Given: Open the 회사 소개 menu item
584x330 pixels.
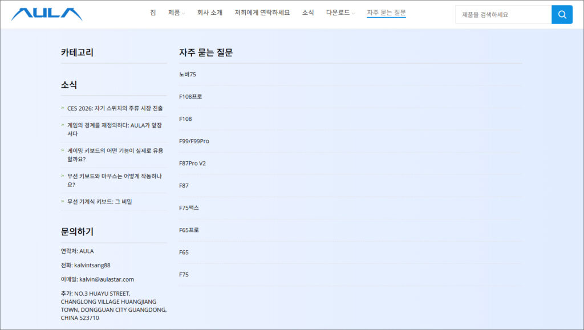Looking at the screenshot, I should coord(209,13).
